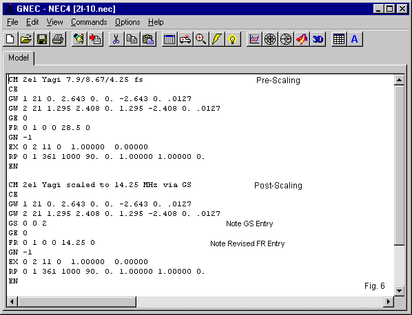Image resolution: width=412 pixels, height=315 pixels.
Task: Click in the FR 14.25 line of editor
Action: click(52, 242)
